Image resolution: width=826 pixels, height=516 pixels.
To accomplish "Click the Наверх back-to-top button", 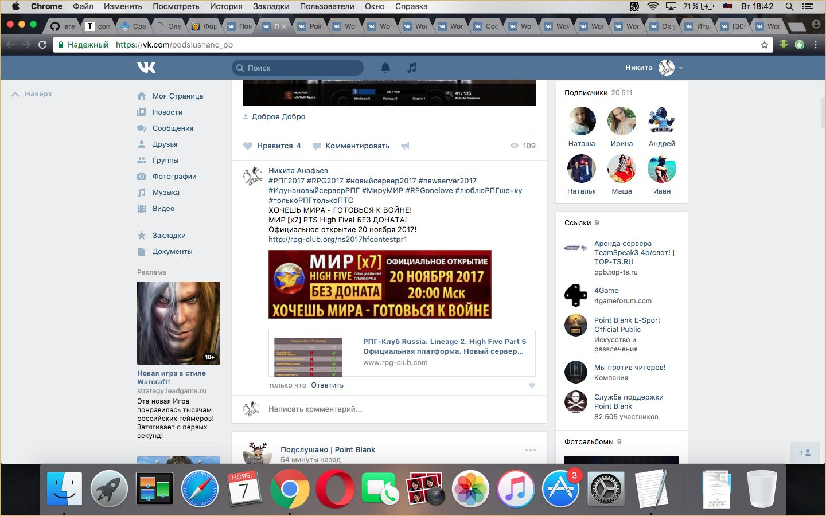I will point(32,94).
